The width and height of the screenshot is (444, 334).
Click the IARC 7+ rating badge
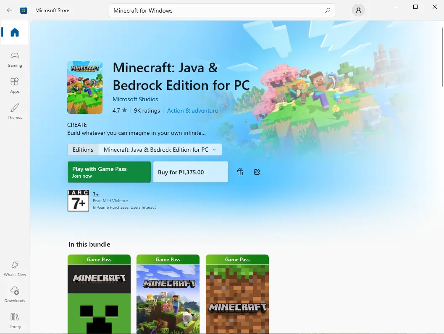tap(79, 200)
